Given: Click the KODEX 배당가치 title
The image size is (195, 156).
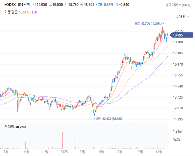Looking at the screenshot, I should point(17,5).
